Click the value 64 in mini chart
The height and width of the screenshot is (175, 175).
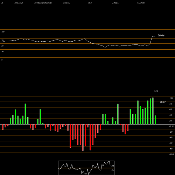[113, 170]
